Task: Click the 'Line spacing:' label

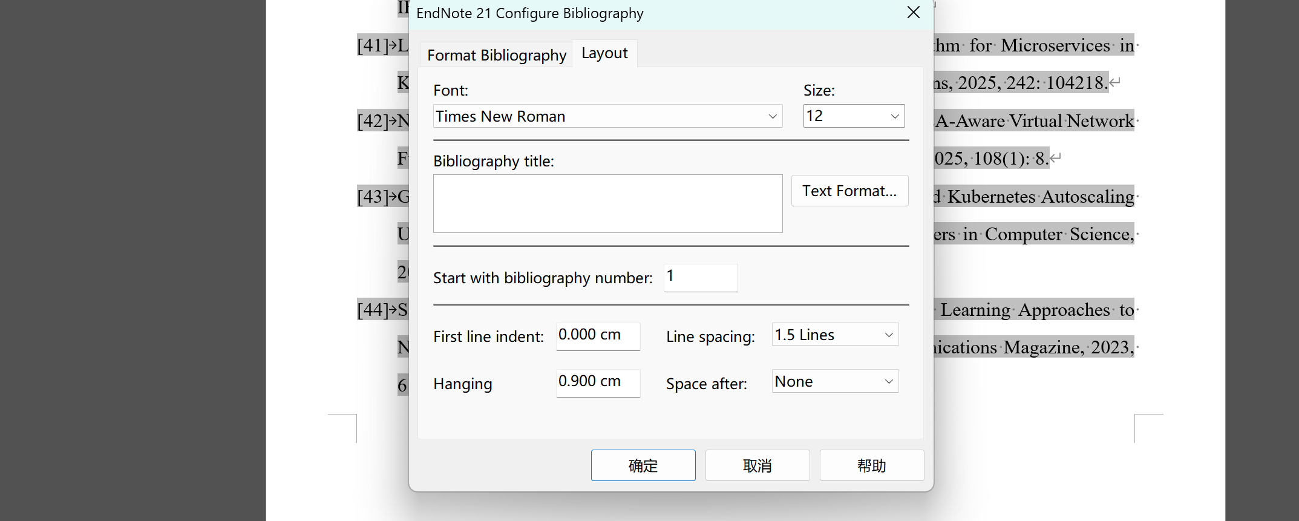Action: pos(710,337)
